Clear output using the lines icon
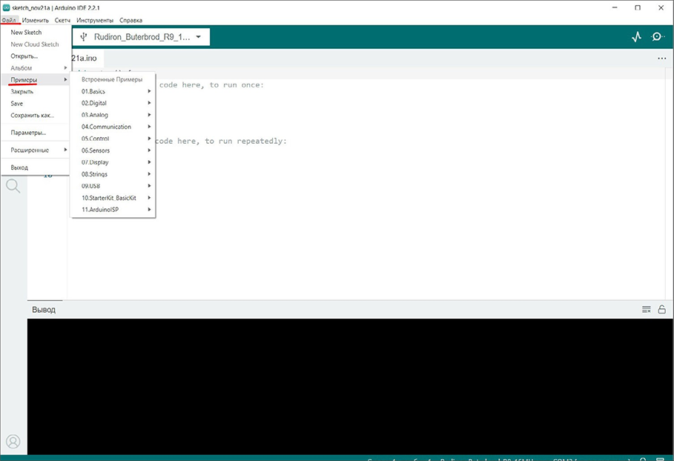Viewport: 674px width, 461px height. point(646,309)
